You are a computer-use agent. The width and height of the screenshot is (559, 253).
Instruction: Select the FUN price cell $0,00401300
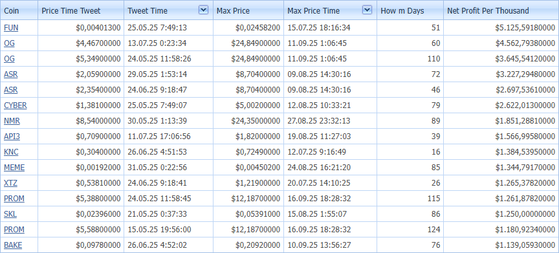(81, 28)
